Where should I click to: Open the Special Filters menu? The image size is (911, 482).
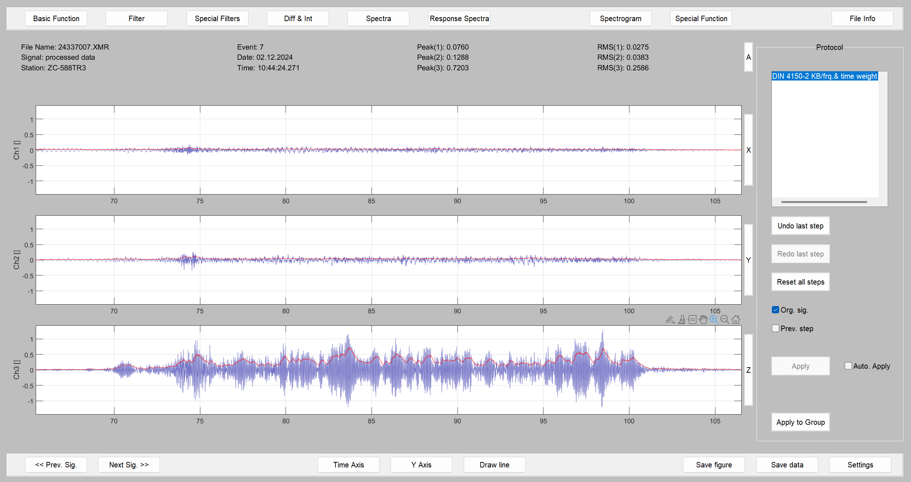click(x=217, y=19)
